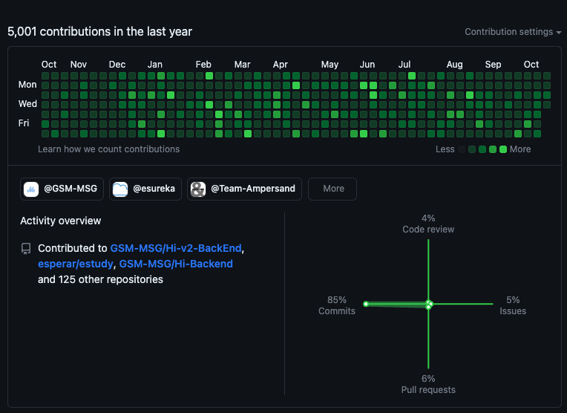Open the GSM-MSG/Hi-v2-BackEnd repository link
This screenshot has width=567, height=413.
pyautogui.click(x=176, y=248)
